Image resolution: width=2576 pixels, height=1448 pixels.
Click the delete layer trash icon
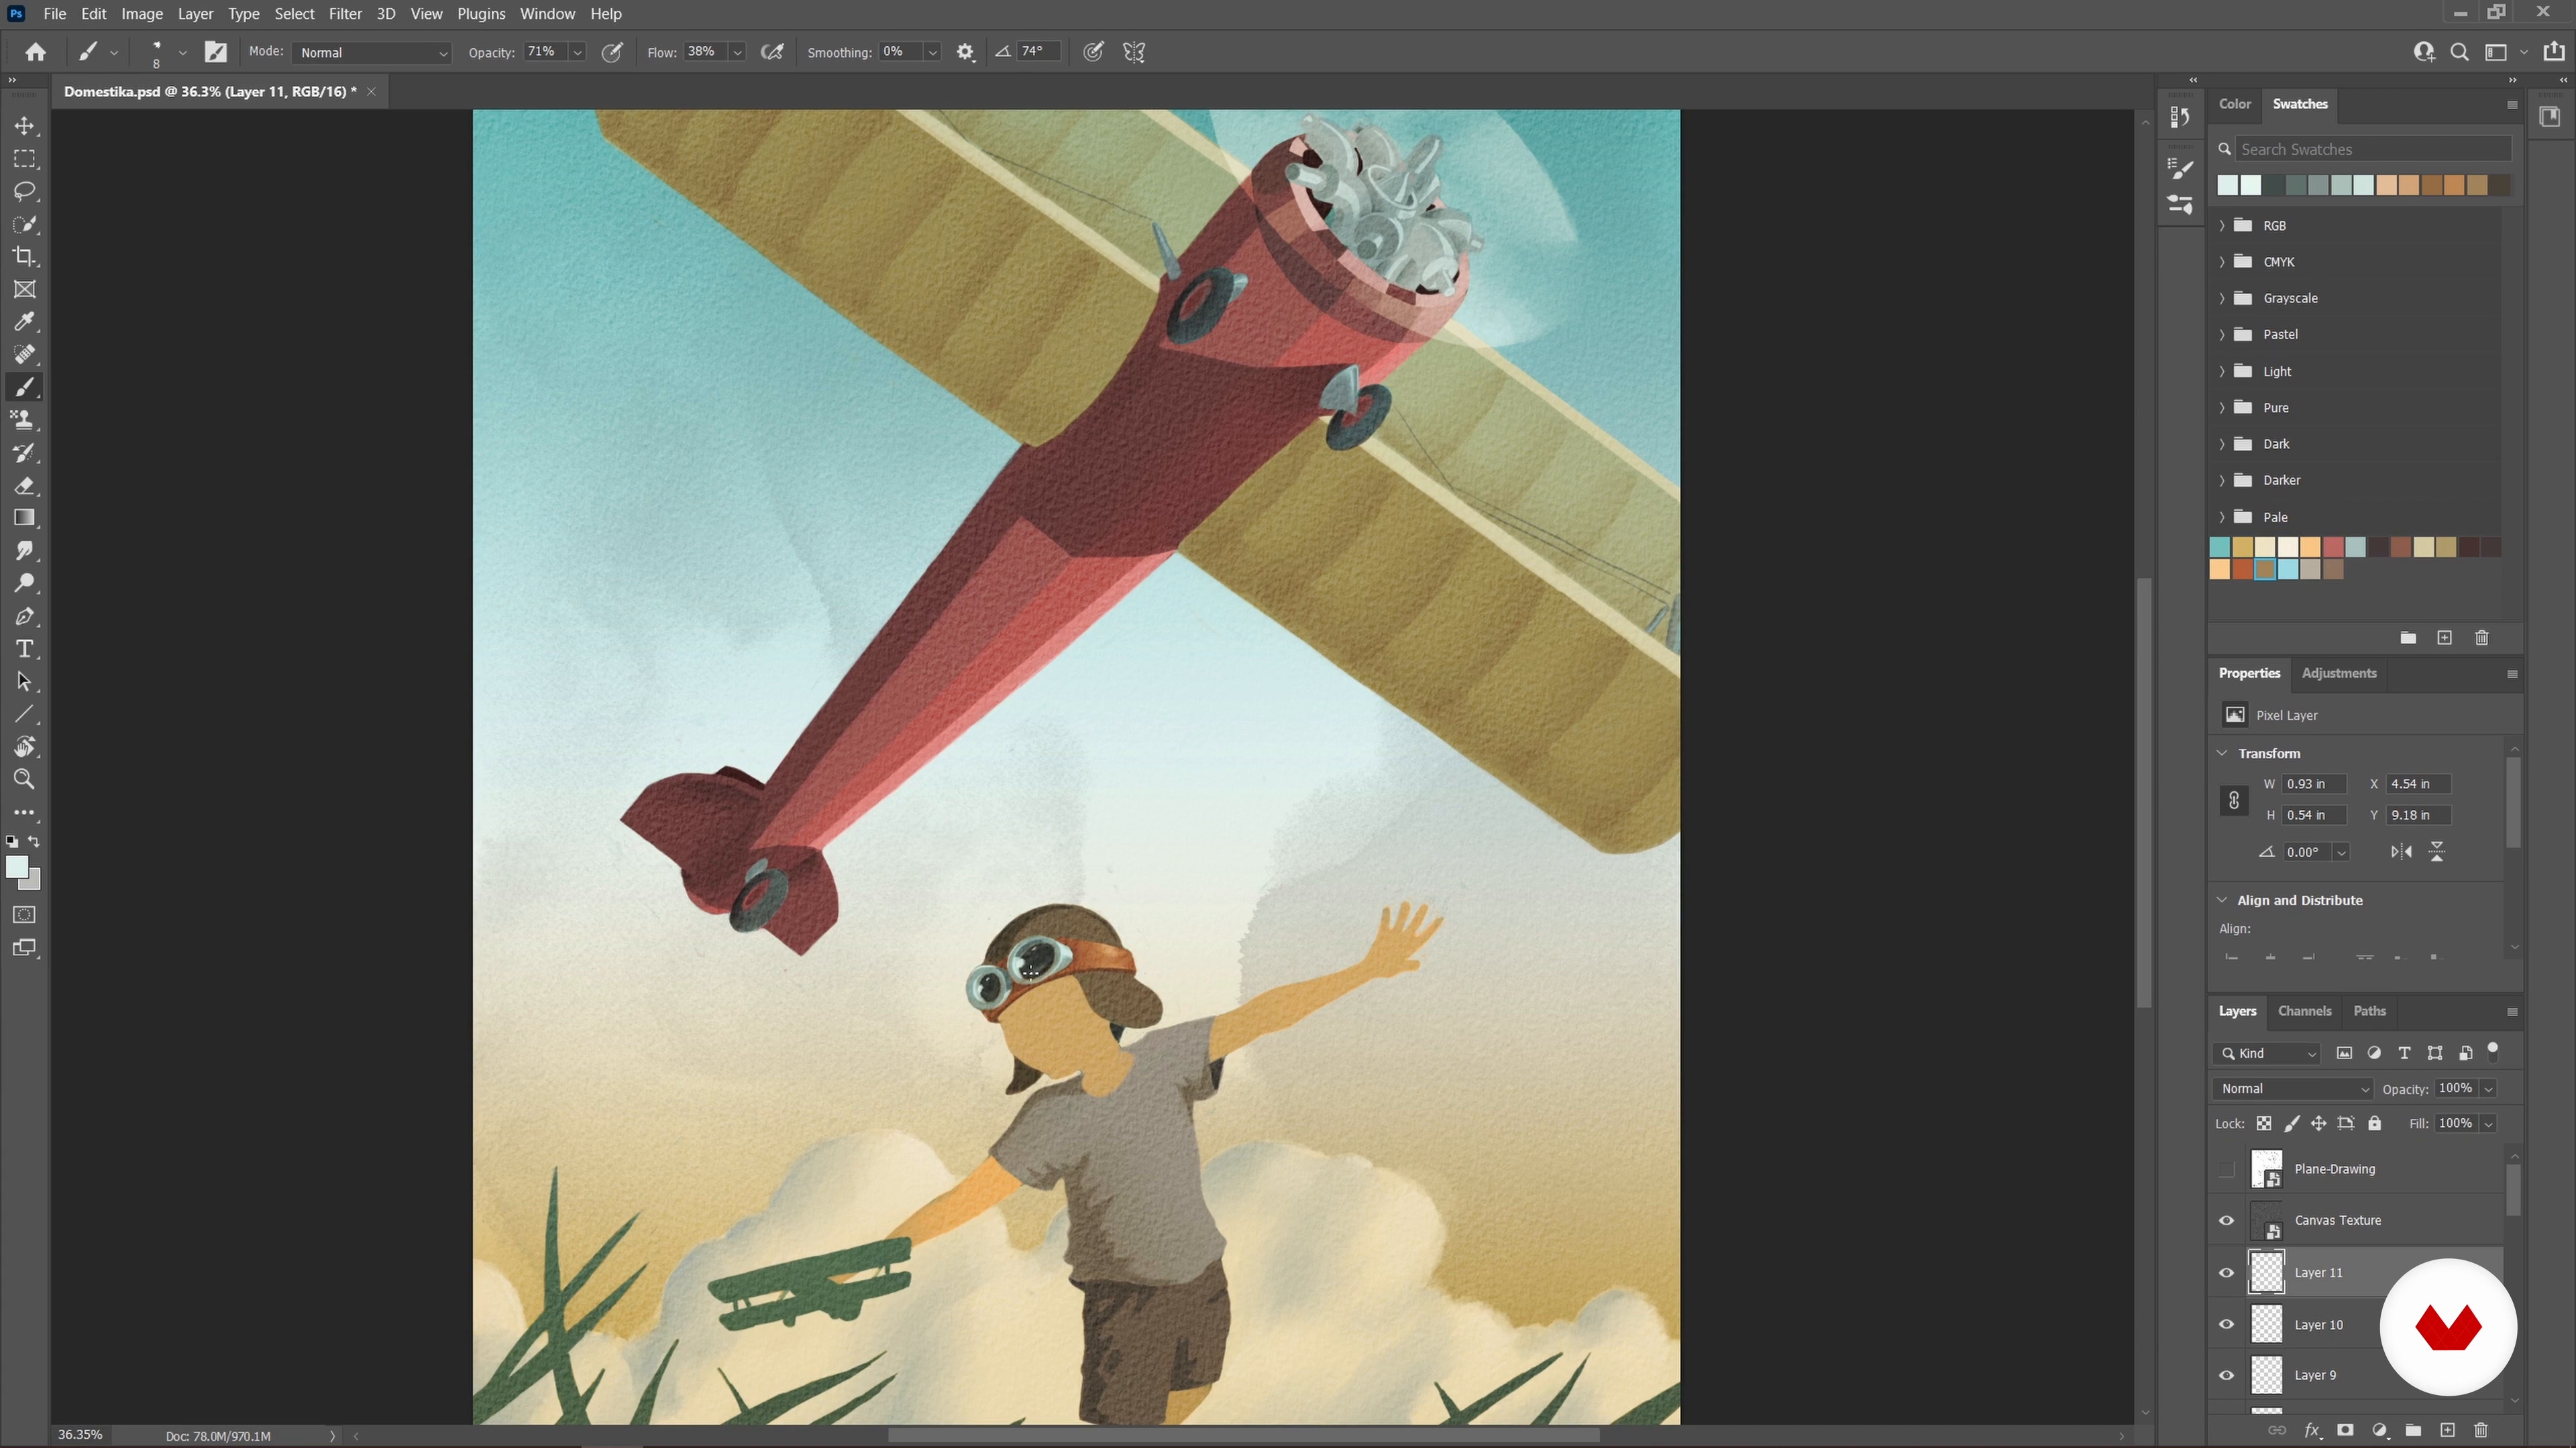[2480, 1431]
